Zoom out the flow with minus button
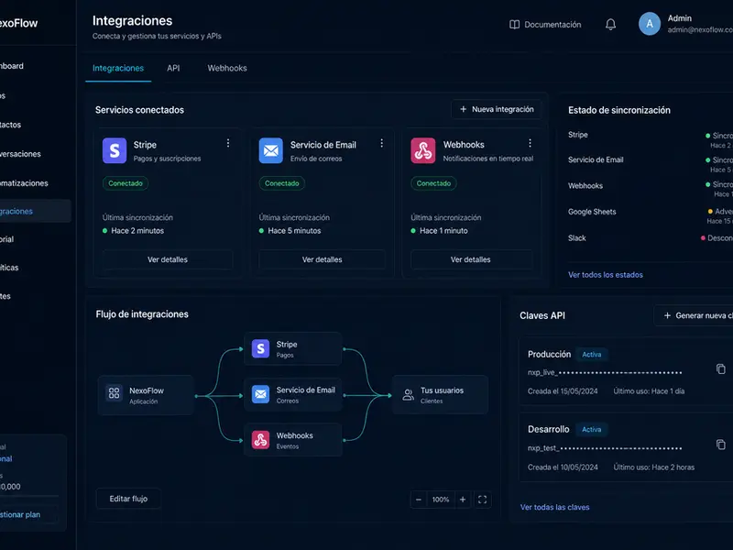This screenshot has height=550, width=733. [x=419, y=500]
